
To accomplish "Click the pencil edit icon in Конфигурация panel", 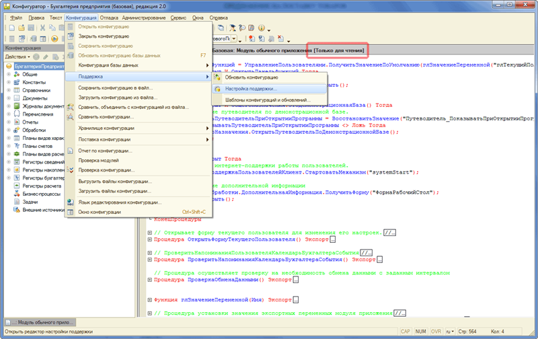I will [x=44, y=57].
